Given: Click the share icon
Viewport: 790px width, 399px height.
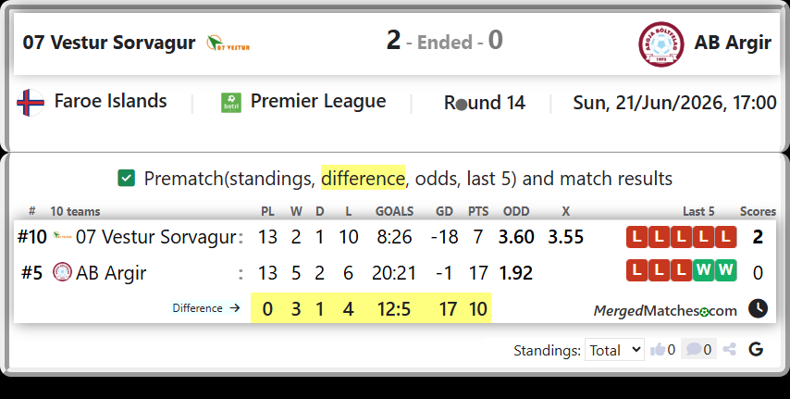Looking at the screenshot, I should coord(729,349).
